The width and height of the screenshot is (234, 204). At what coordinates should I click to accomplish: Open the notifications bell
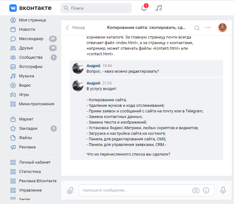click(144, 8)
